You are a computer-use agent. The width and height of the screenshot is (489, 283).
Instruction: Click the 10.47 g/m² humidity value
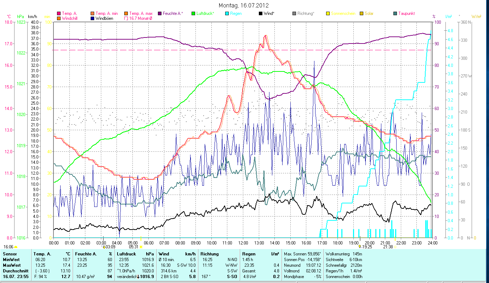point(86,277)
